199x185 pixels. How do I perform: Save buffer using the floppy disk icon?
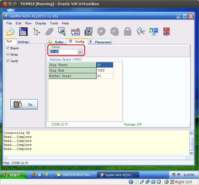tap(23, 31)
